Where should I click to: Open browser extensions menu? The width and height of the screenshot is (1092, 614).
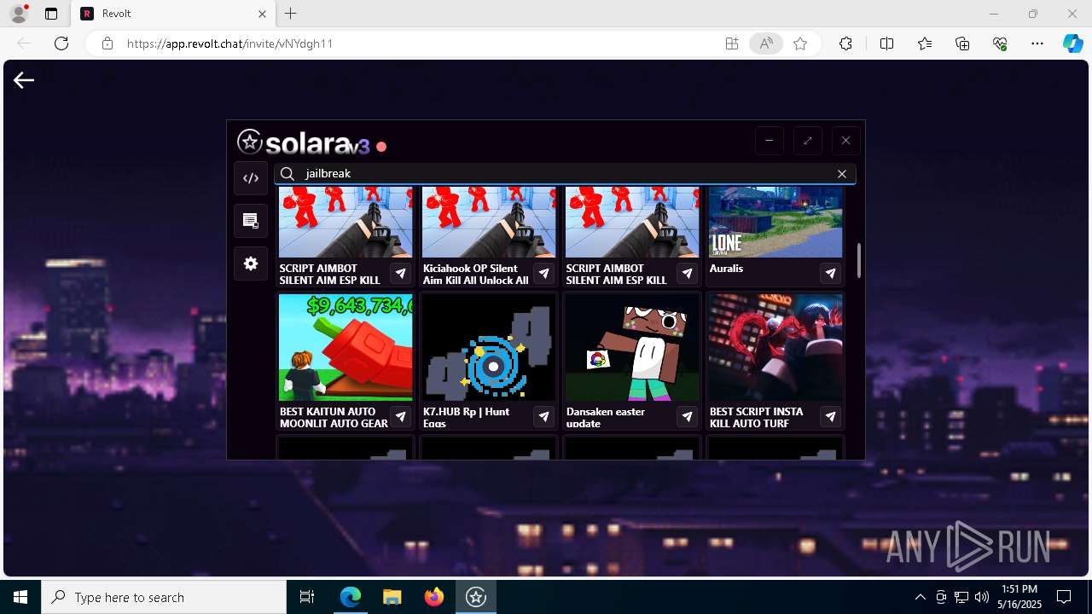[x=845, y=43]
